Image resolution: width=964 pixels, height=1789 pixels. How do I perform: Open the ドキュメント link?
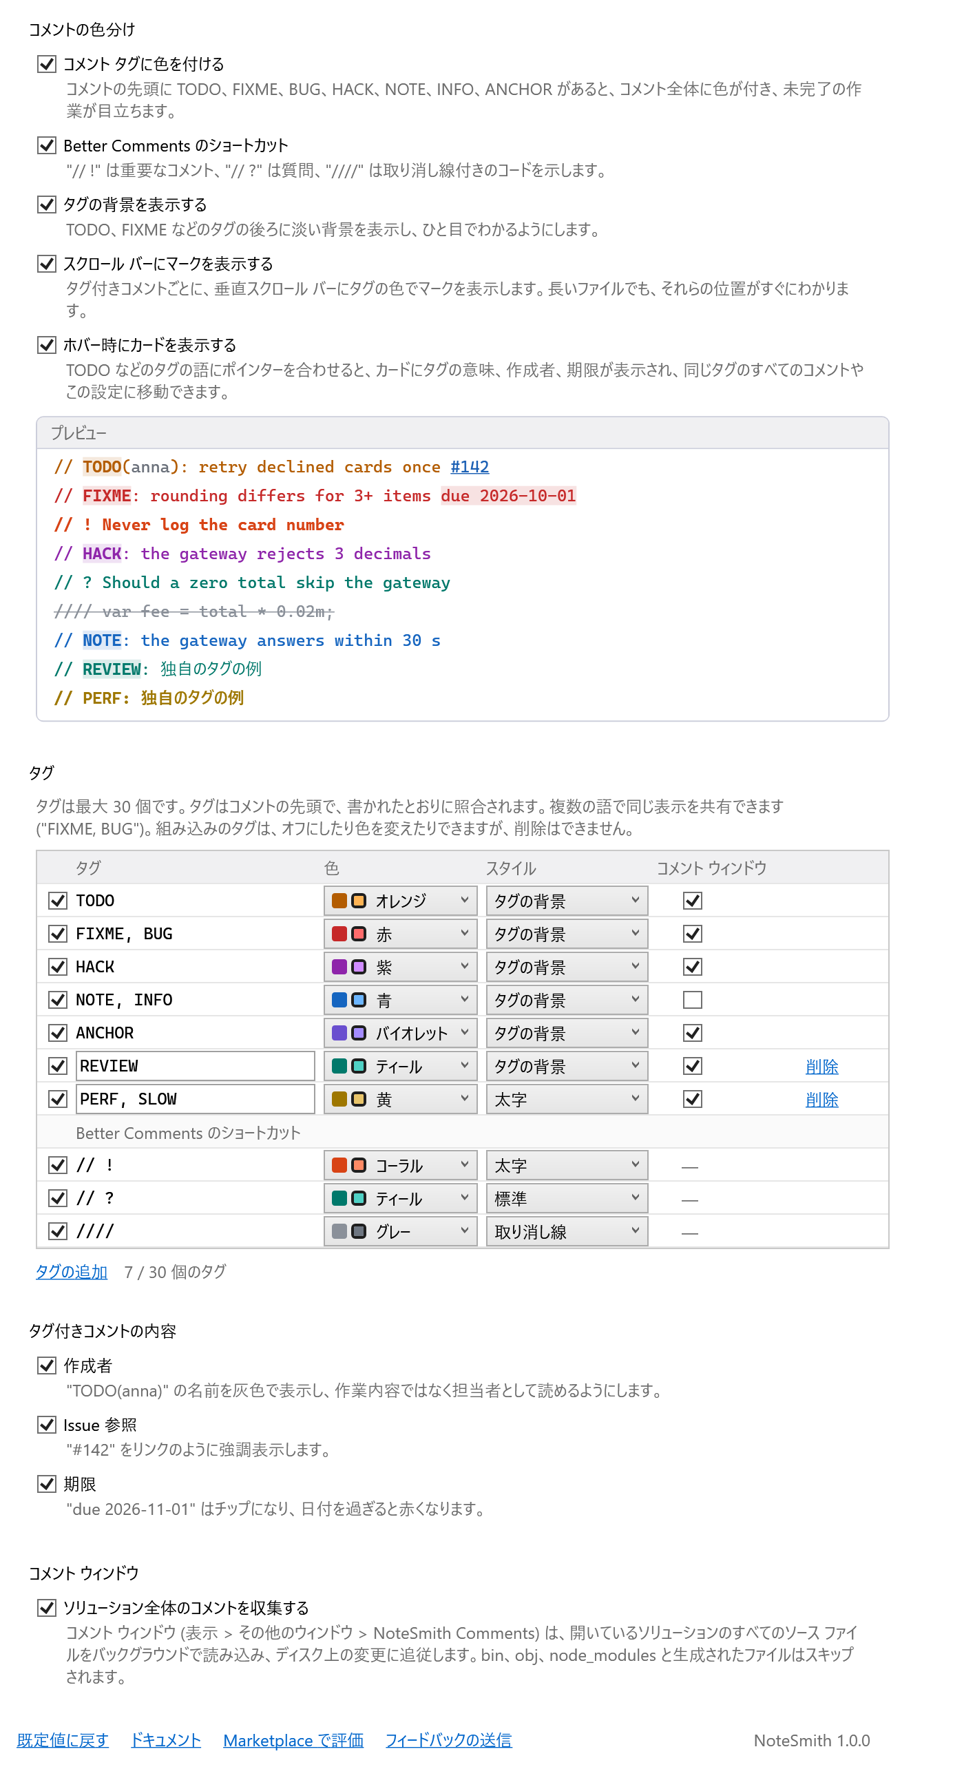point(166,1739)
